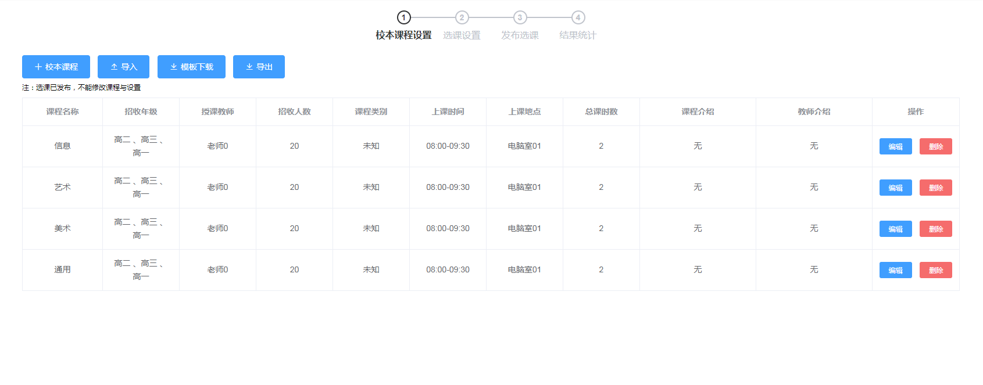Click the 导入 import button
This screenshot has height=385, width=983.
(123, 67)
